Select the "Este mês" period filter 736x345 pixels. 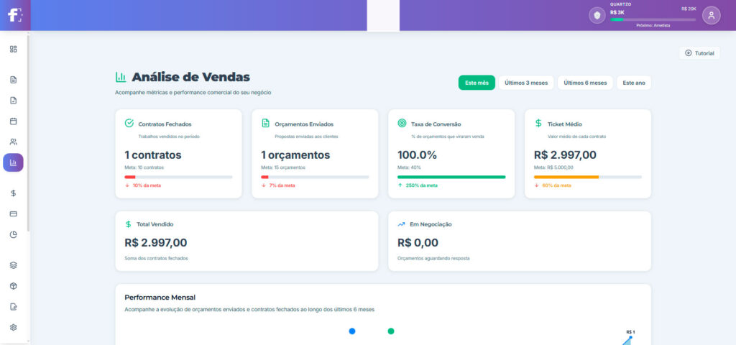point(477,83)
